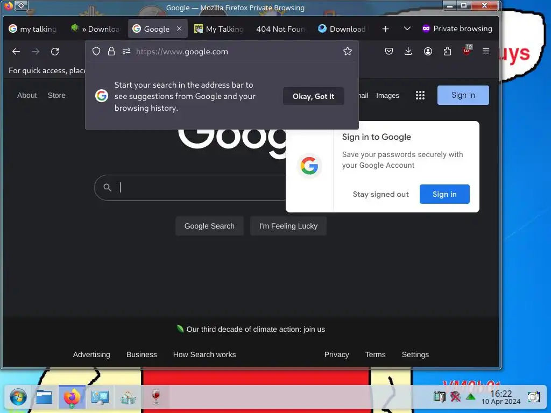Click the Firefox taskbar icon
This screenshot has height=413, width=551.
(72, 397)
